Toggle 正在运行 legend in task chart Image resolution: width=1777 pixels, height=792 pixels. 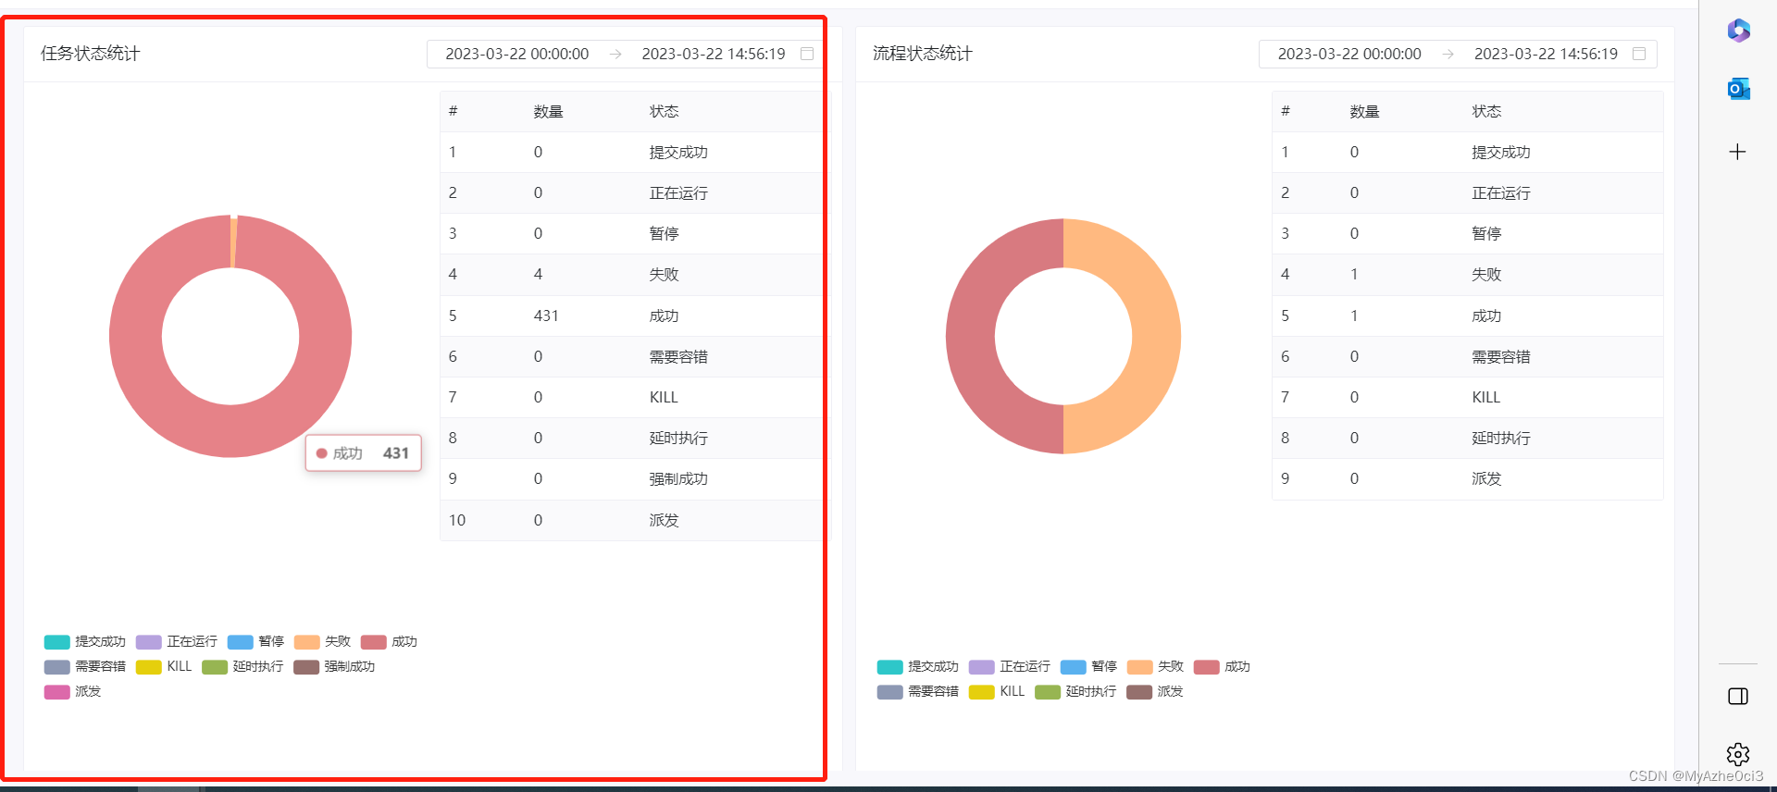[177, 641]
